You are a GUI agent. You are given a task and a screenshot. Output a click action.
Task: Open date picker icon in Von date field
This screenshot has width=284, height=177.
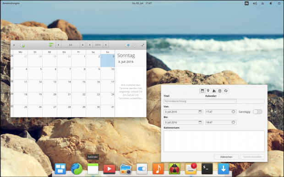200,112
